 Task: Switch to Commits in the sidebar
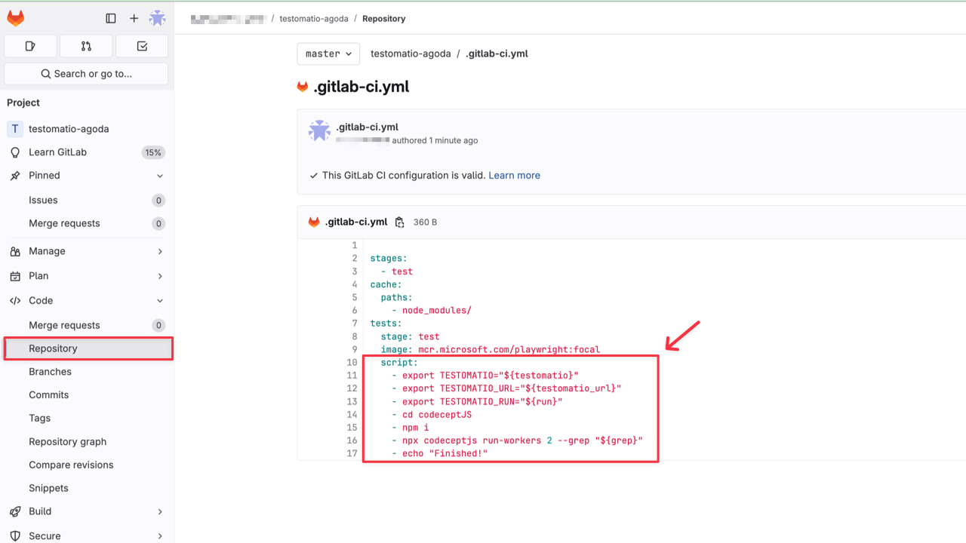point(48,394)
